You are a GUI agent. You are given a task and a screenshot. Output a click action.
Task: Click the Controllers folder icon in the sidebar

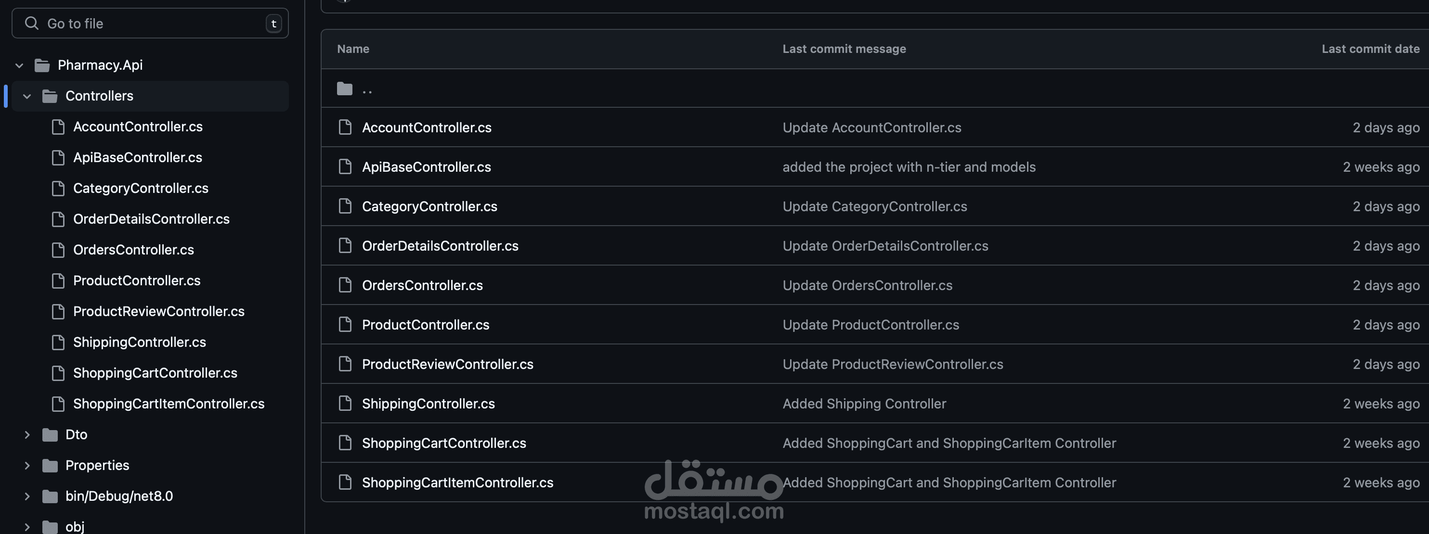point(50,97)
